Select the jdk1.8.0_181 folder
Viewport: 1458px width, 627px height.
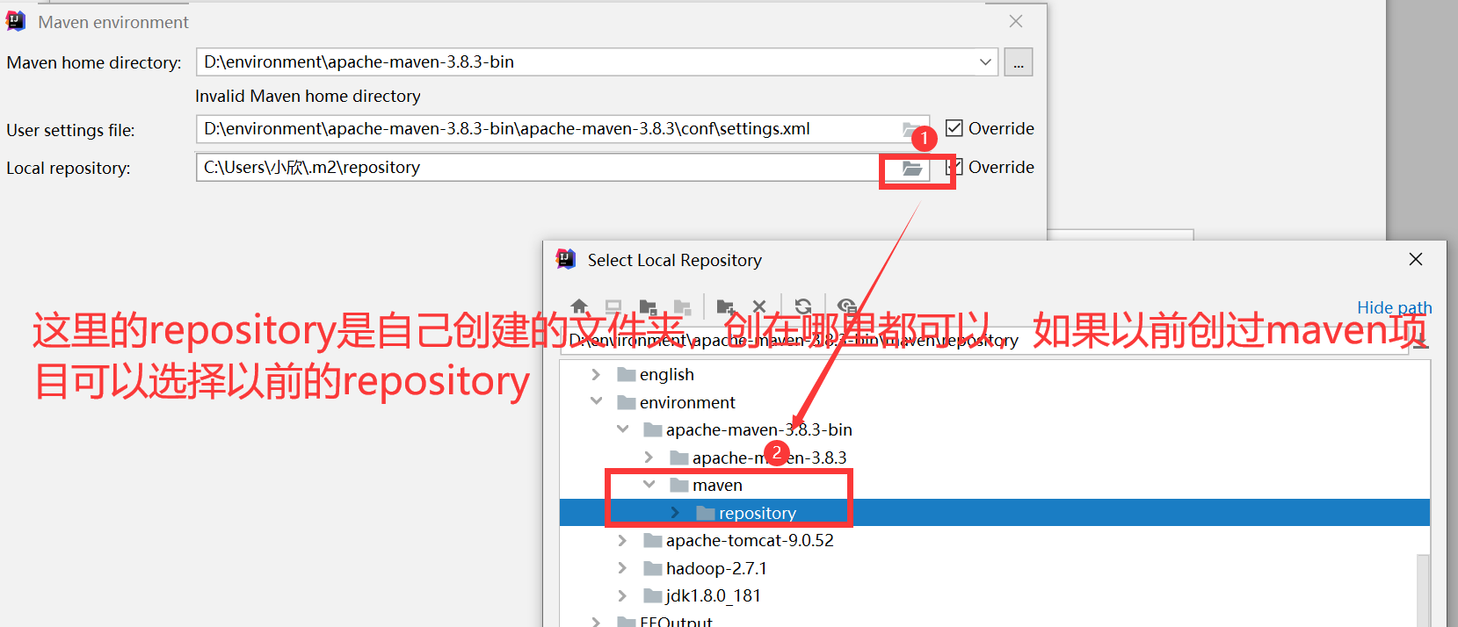995,596
